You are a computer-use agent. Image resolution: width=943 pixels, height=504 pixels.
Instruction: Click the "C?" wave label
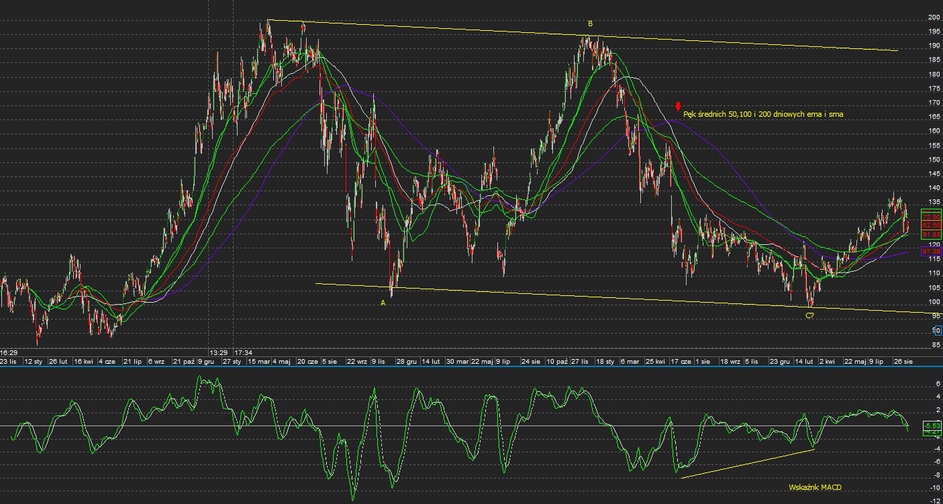[x=809, y=315]
